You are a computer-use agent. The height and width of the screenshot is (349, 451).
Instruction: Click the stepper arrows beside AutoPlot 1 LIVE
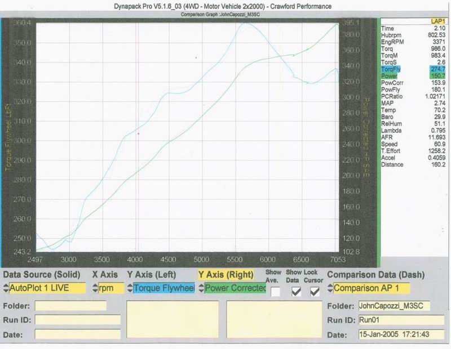(6, 288)
